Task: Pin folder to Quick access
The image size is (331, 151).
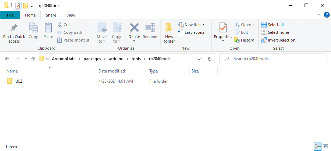Action: [x=14, y=33]
